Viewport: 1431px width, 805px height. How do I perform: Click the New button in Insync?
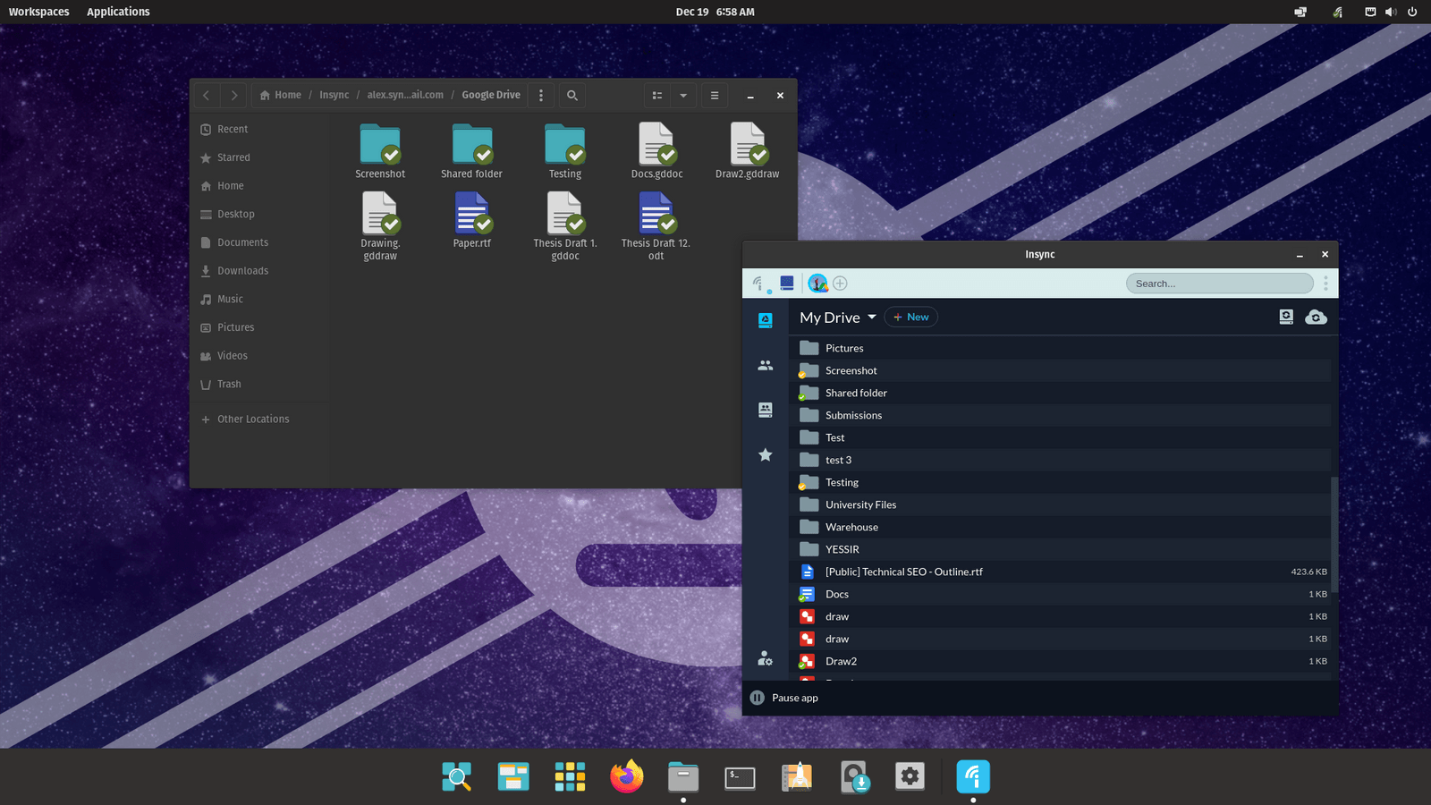click(910, 317)
